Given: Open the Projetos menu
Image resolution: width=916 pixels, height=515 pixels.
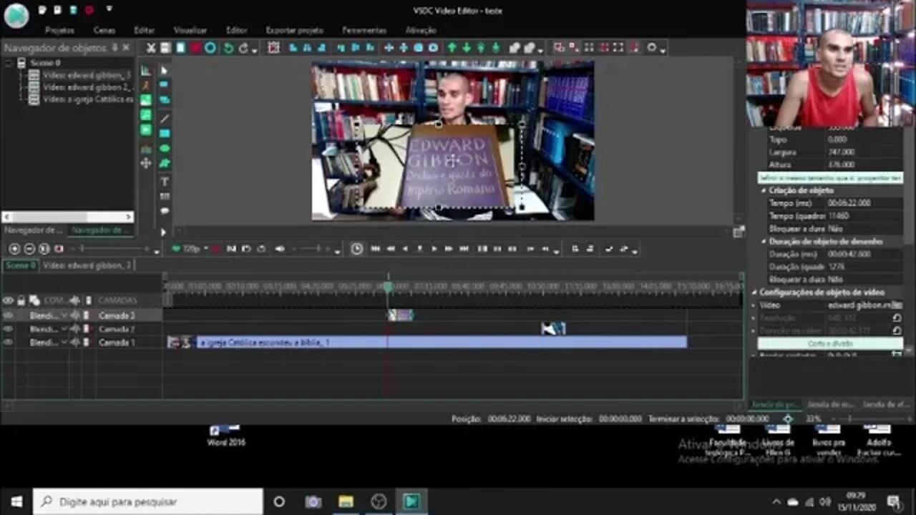Looking at the screenshot, I should tap(59, 31).
